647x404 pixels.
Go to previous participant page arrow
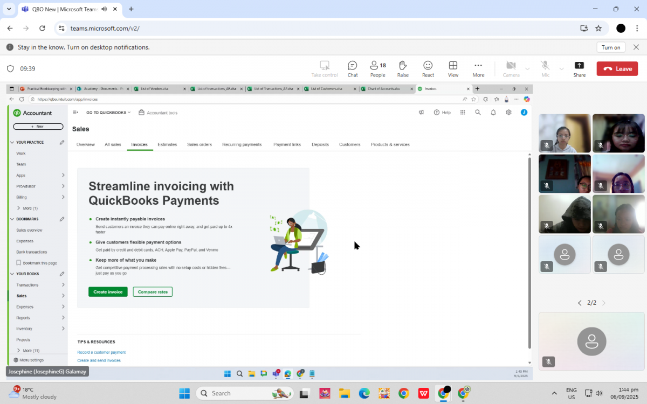coord(580,303)
